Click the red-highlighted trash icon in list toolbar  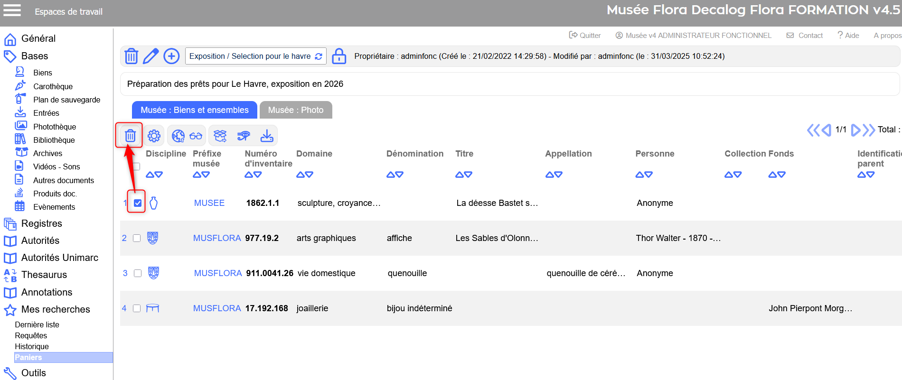coord(130,136)
